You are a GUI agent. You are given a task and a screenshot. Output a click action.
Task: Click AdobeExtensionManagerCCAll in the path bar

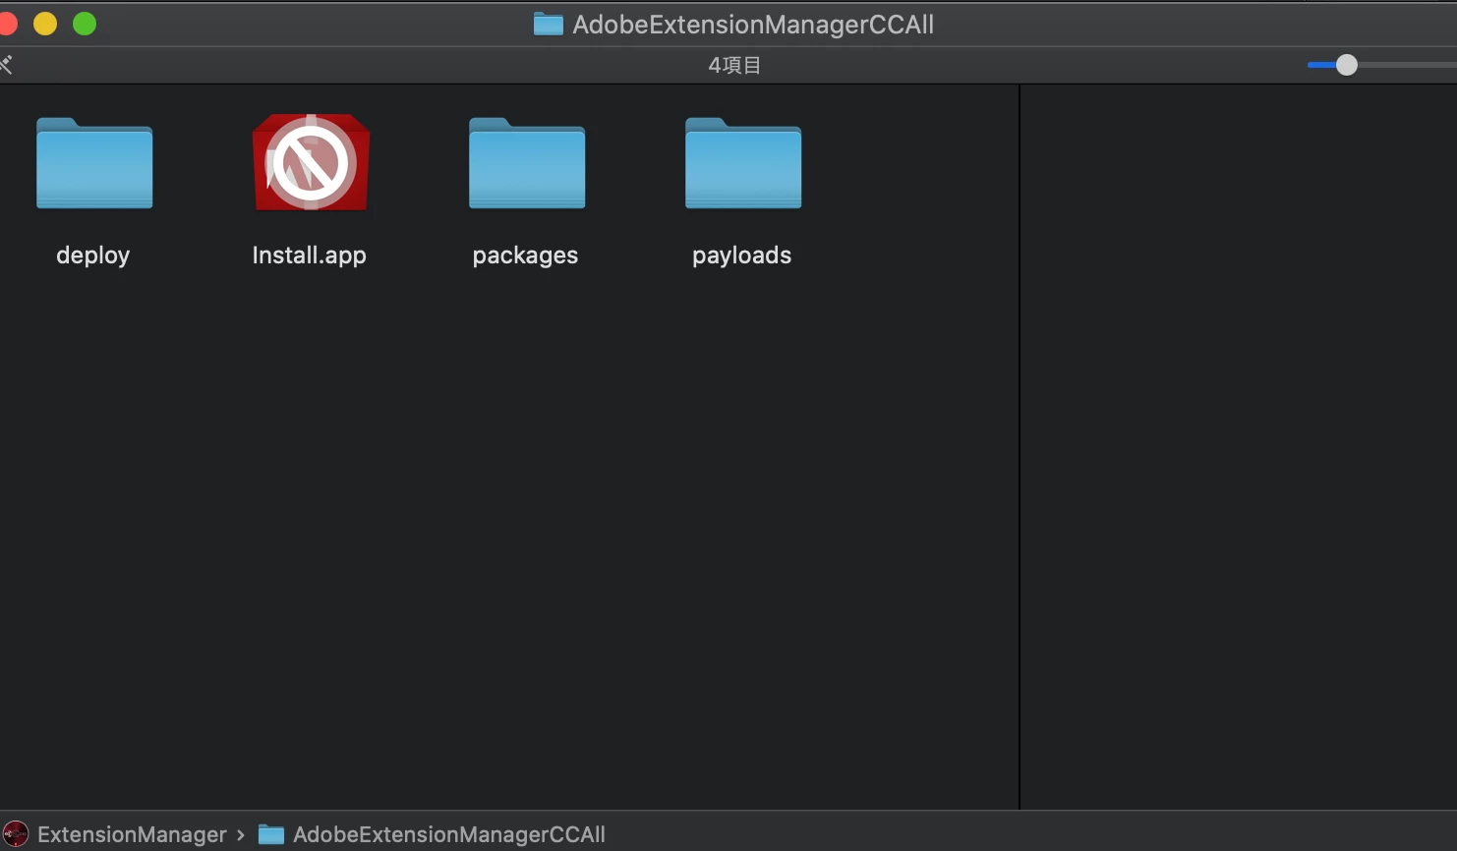pos(449,834)
